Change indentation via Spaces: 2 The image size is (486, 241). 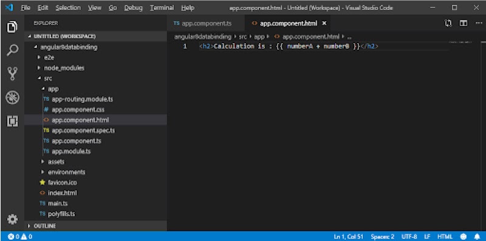[x=383, y=237]
